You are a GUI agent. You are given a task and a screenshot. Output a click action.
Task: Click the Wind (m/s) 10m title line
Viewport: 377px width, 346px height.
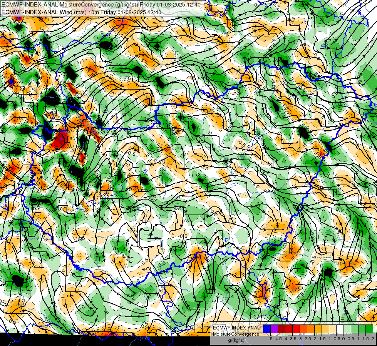81,12
